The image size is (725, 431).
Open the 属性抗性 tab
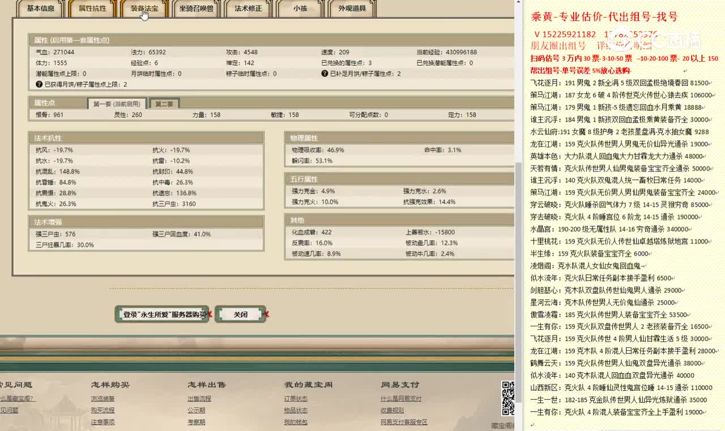click(x=92, y=8)
